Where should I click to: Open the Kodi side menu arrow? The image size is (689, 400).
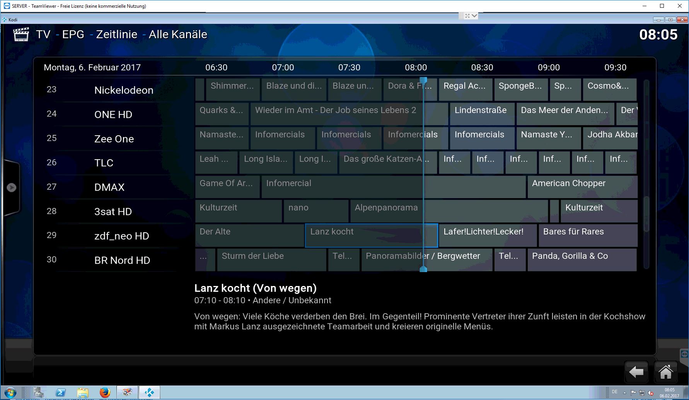click(12, 187)
